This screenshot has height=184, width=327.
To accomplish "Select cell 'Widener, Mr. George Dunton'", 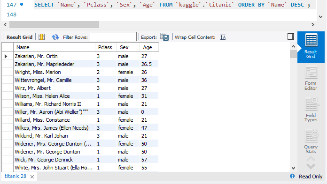I will coord(54,152).
